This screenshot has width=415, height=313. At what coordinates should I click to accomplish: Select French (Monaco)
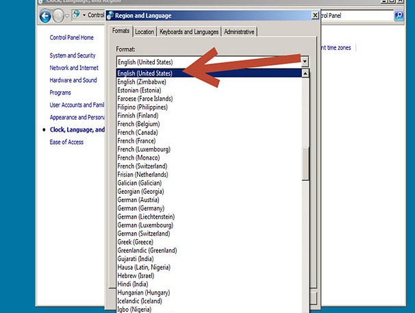209,158
